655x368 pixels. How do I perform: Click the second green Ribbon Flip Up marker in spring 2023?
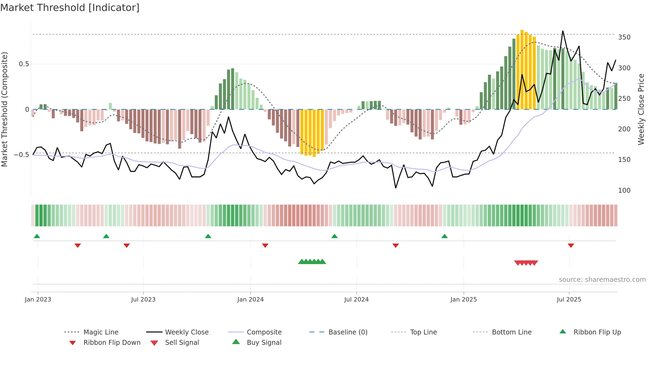click(106, 236)
